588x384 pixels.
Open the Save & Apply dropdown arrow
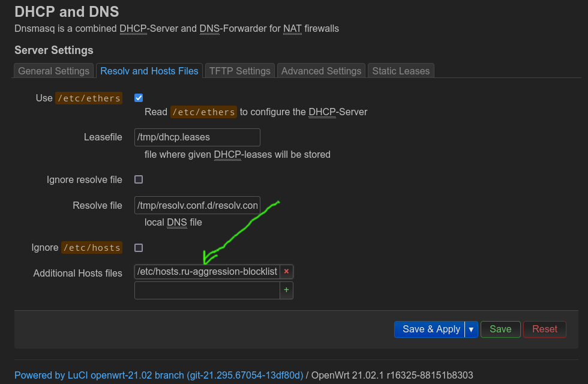tap(472, 329)
